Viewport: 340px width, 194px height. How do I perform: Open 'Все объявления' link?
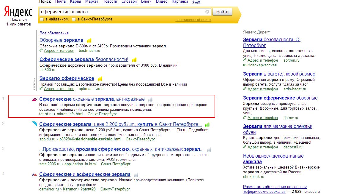click(54, 33)
